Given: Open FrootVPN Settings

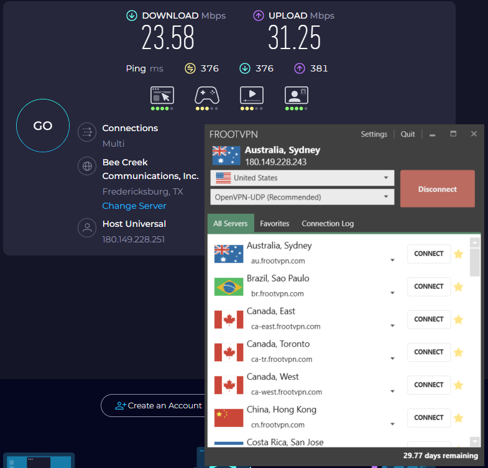Looking at the screenshot, I should (374, 134).
